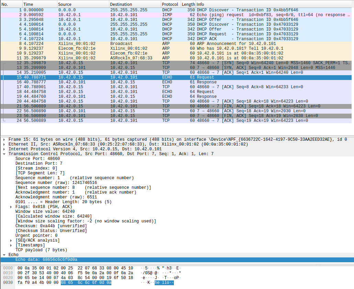Collapse the Echo protocol section

(4, 255)
